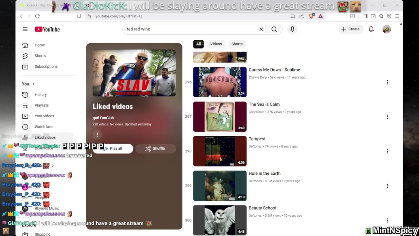419x236 pixels.
Task: Open the account avatar menu
Action: pos(387,29)
